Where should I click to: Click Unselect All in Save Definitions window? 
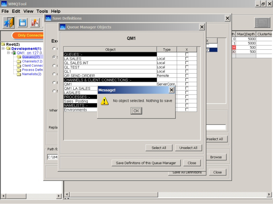point(216,139)
